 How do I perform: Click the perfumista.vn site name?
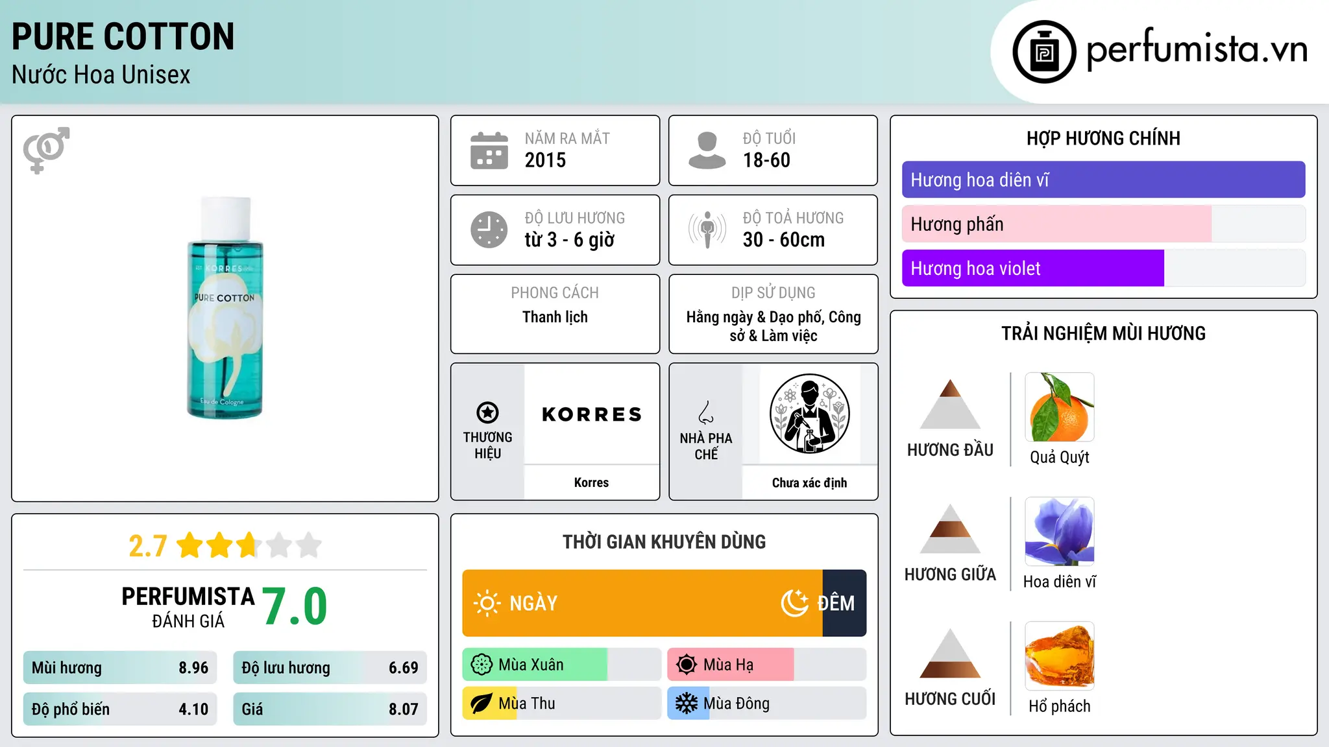click(1197, 49)
